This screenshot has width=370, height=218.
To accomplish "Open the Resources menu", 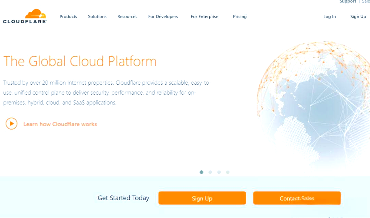I will coord(127,16).
